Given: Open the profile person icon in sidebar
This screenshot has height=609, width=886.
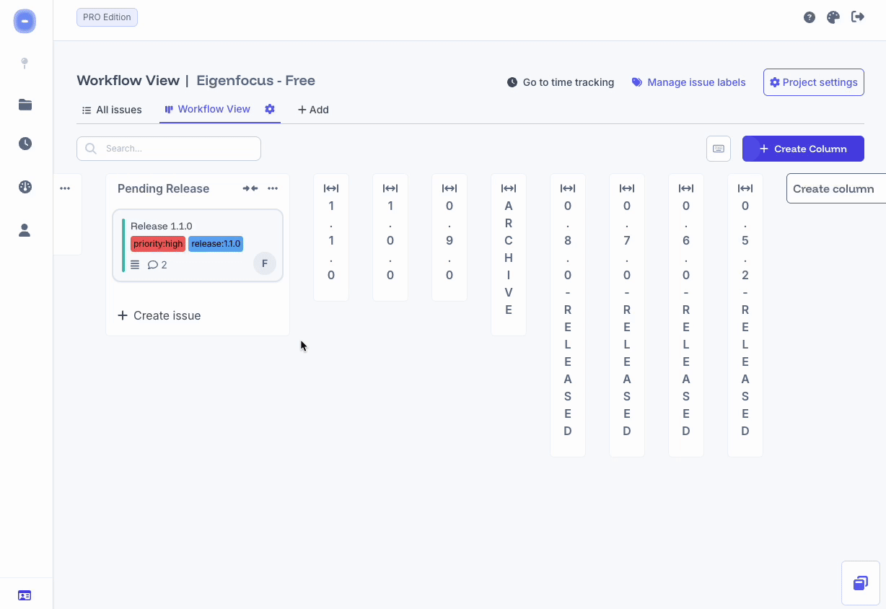Looking at the screenshot, I should 25,229.
